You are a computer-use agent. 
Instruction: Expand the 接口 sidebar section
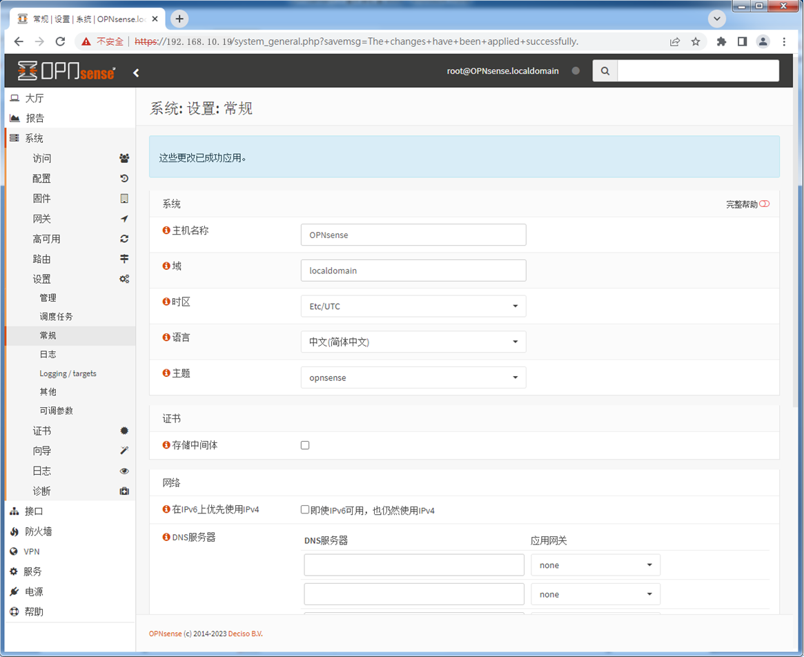(x=70, y=511)
